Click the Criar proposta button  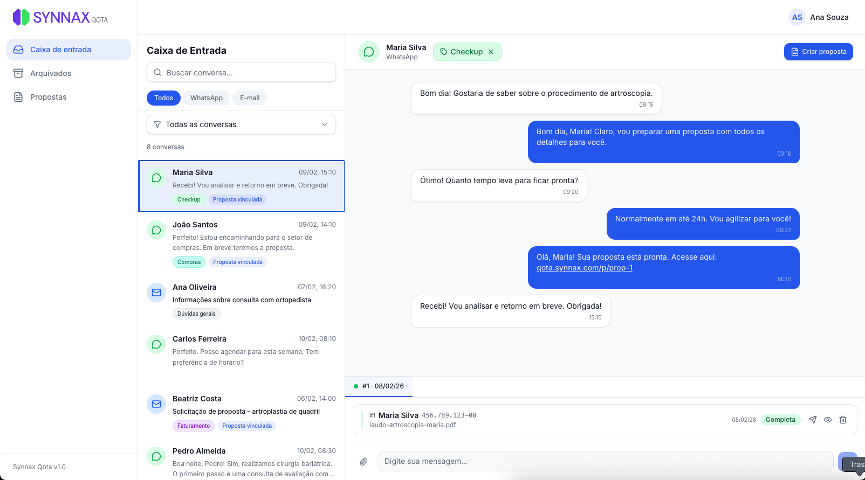(x=818, y=52)
